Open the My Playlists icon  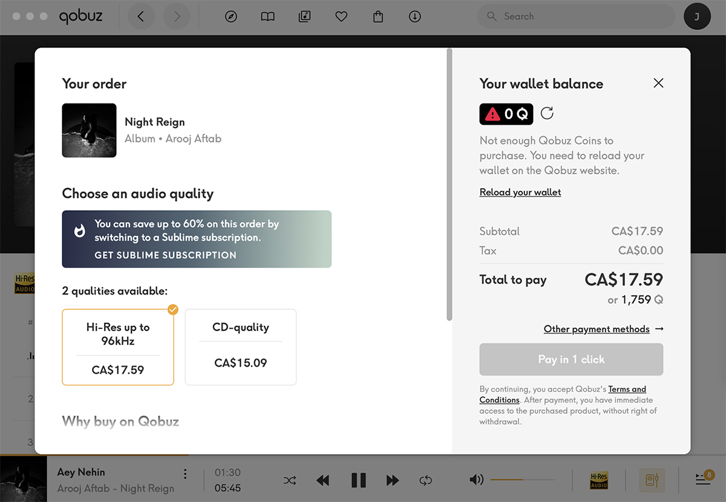pyautogui.click(x=304, y=17)
